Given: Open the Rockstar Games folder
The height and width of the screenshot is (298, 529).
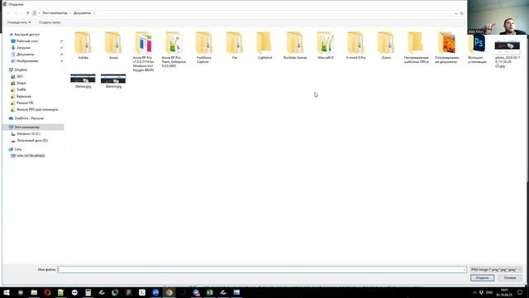Looking at the screenshot, I should (x=295, y=46).
